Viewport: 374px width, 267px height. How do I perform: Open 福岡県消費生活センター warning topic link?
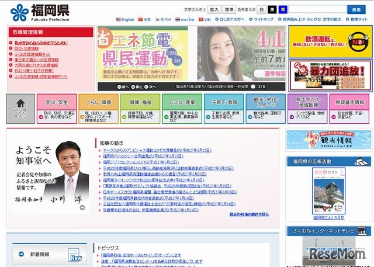(x=151, y=261)
